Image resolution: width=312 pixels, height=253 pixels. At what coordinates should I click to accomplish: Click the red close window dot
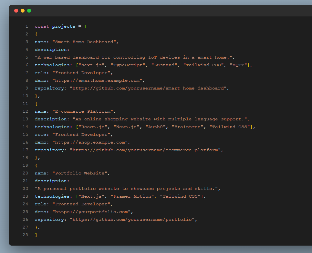pyautogui.click(x=16, y=11)
